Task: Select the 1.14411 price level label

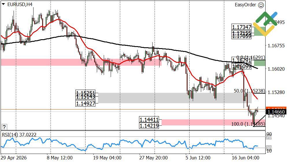Action: coord(149,120)
